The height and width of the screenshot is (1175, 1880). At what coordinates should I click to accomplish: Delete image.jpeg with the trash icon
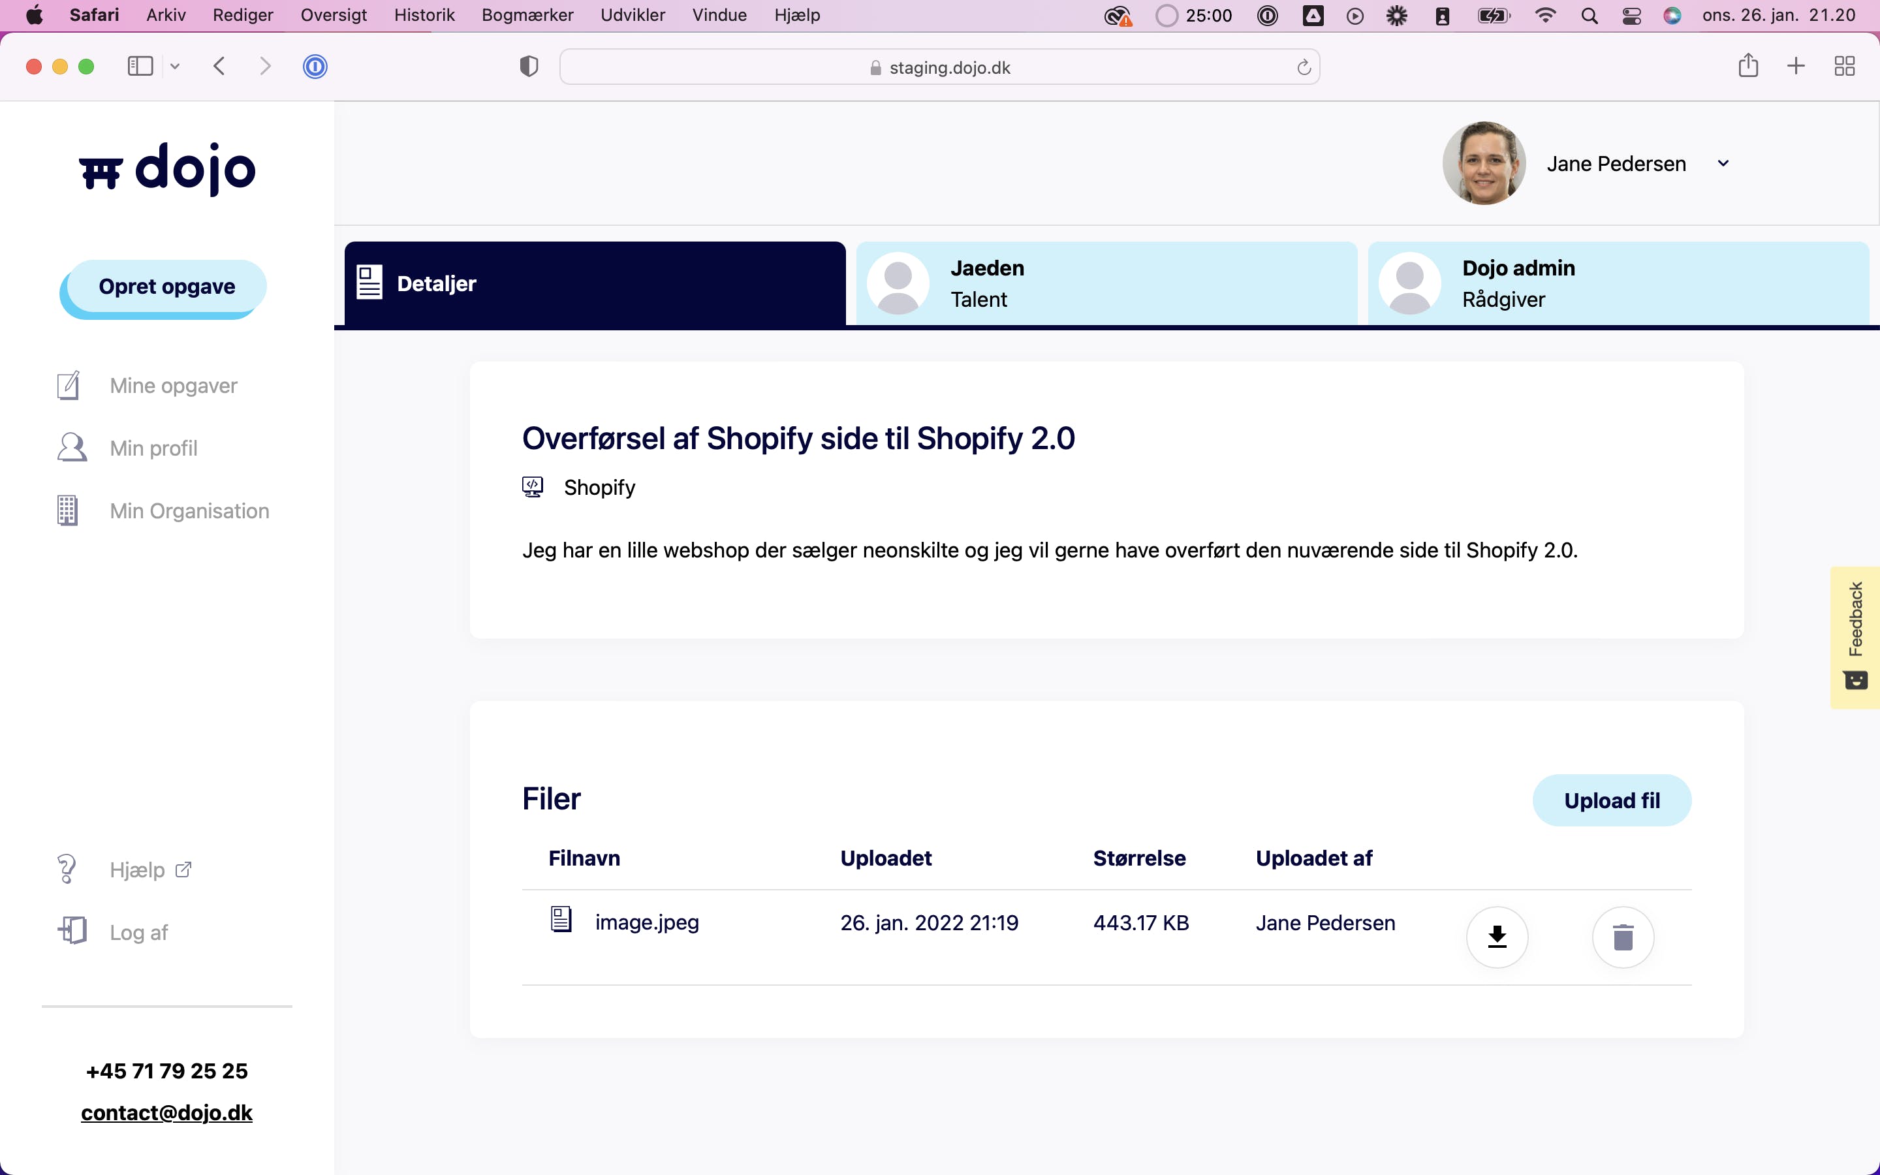tap(1623, 937)
